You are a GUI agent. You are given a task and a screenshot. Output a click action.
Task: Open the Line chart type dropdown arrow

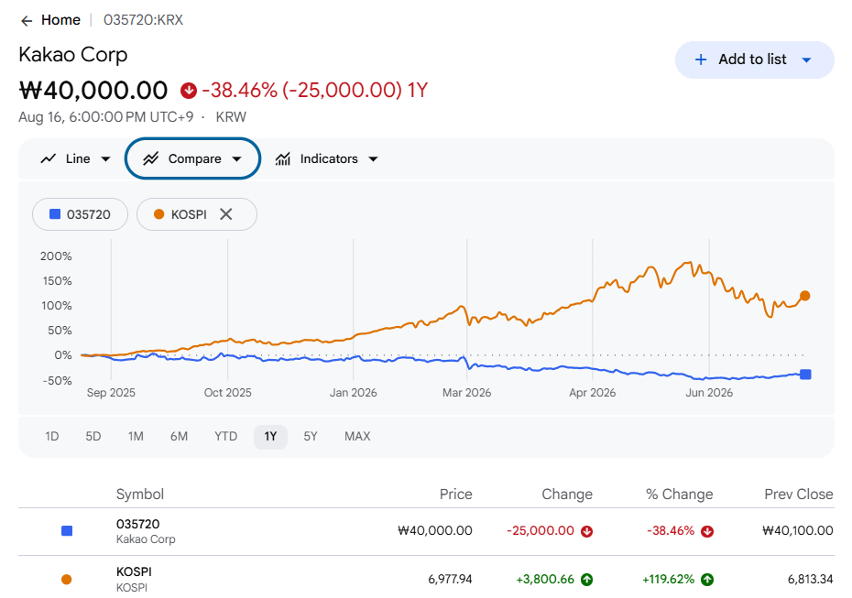106,159
